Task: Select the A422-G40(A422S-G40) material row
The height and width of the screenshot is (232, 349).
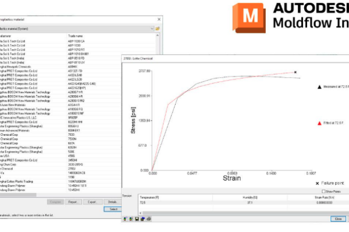Action: (x=60, y=84)
